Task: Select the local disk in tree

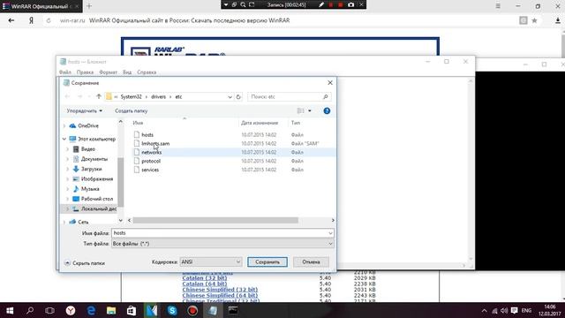Action: 98,208
